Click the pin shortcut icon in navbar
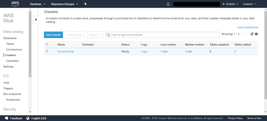 point(85,4)
